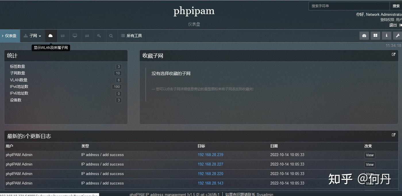Image resolution: width=402 pixels, height=196 pixels.
Task: Click the VLAN数量 statistics row label
Action: (19, 80)
